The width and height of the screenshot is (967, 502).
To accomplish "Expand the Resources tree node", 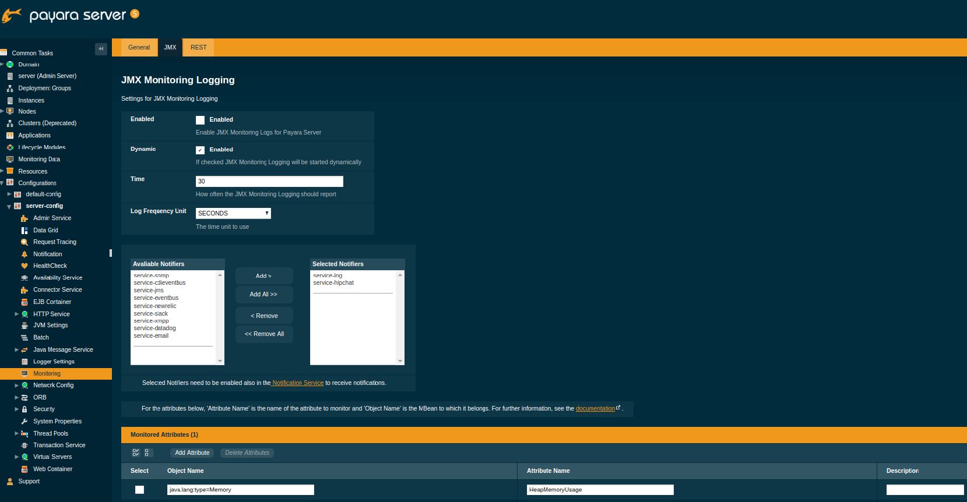I will [x=2, y=171].
